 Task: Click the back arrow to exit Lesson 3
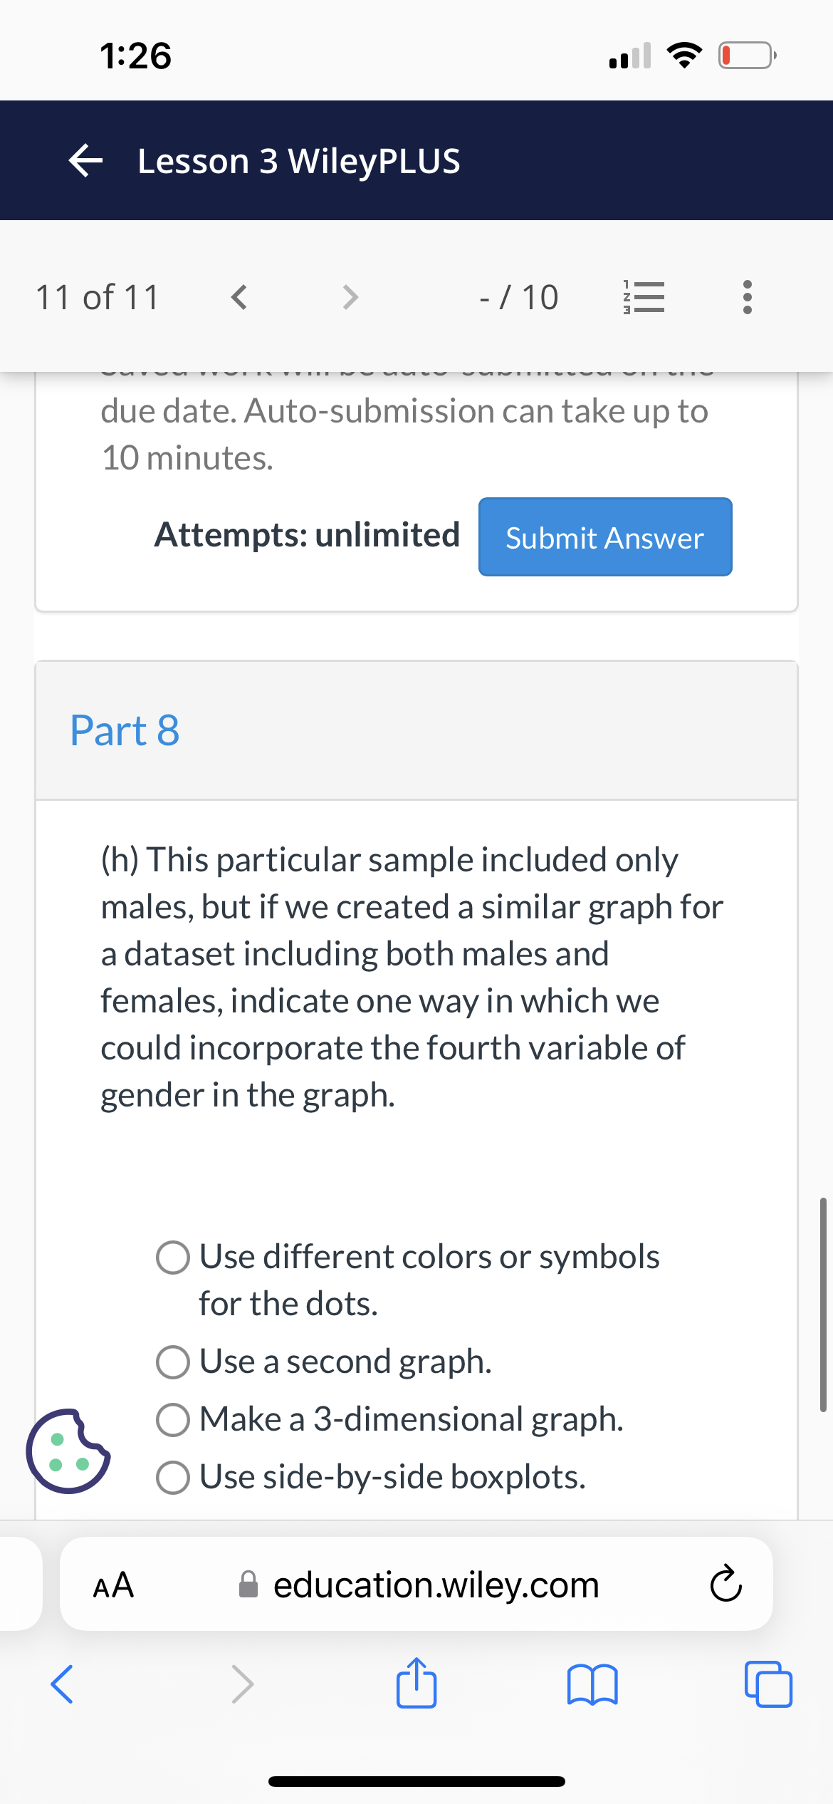click(85, 160)
